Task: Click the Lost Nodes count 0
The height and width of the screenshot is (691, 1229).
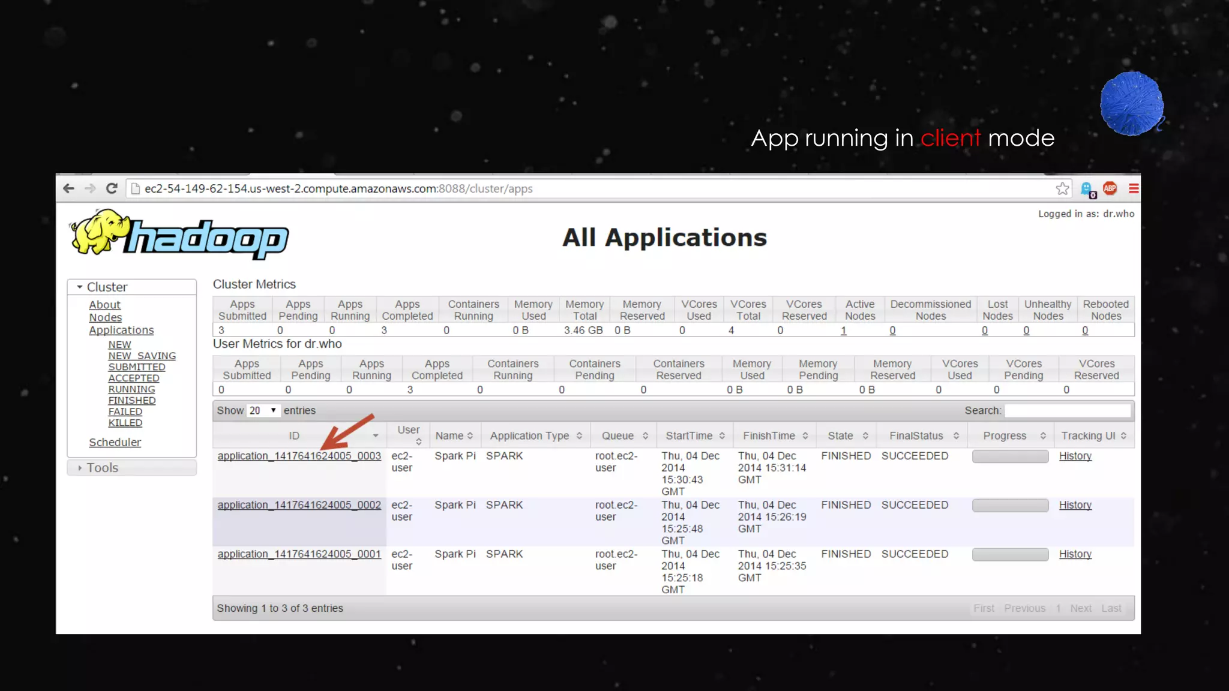Action: click(985, 331)
